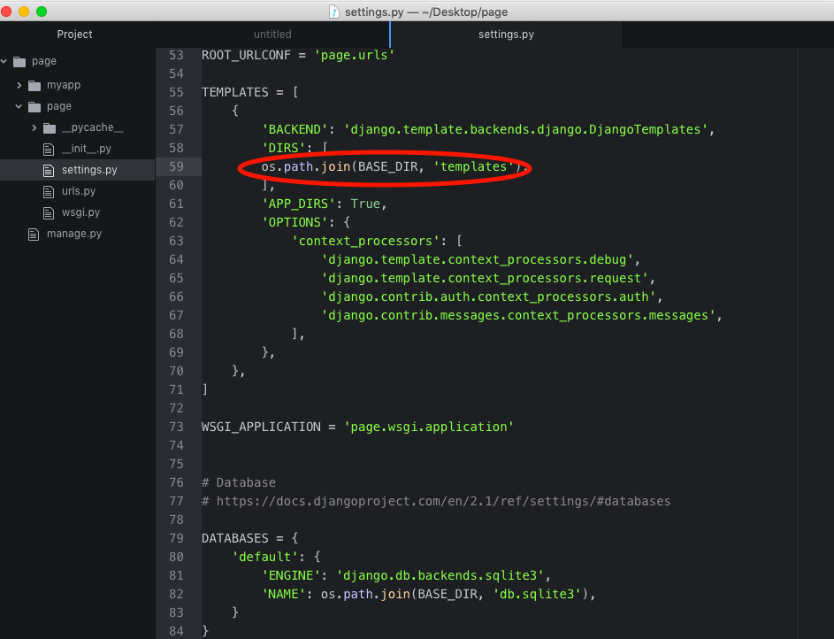The width and height of the screenshot is (834, 639).
Task: Click line number 79 in gutter
Action: coord(176,538)
